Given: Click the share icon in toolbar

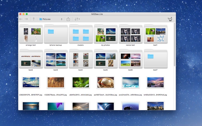Looking at the screenshot, I should tap(68, 19).
